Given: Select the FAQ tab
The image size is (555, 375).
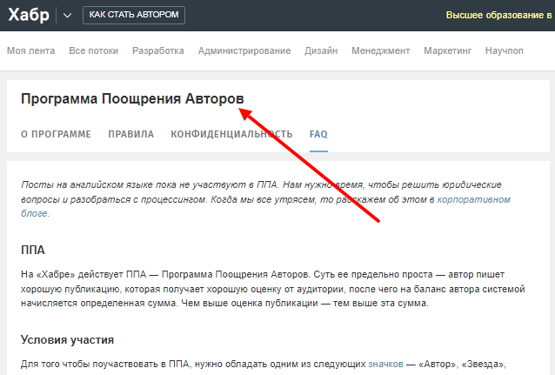Looking at the screenshot, I should tap(318, 135).
